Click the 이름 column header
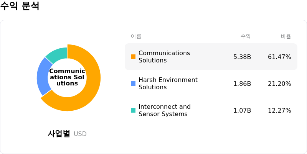The image size is (307, 154). click(x=136, y=36)
